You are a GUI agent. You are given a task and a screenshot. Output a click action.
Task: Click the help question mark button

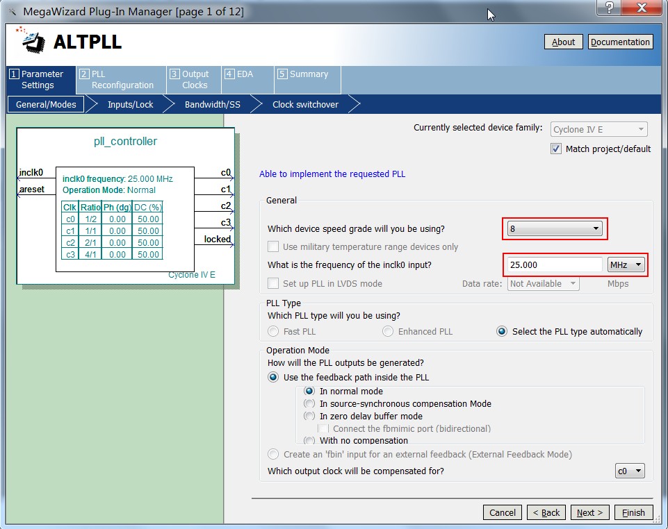coord(609,8)
